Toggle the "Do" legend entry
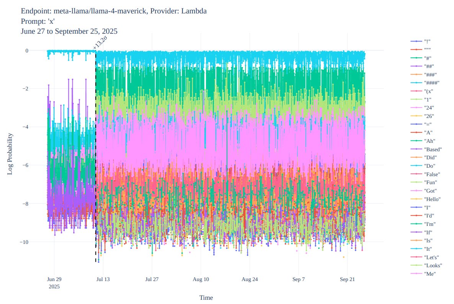The height and width of the screenshot is (304, 454). coord(423,166)
